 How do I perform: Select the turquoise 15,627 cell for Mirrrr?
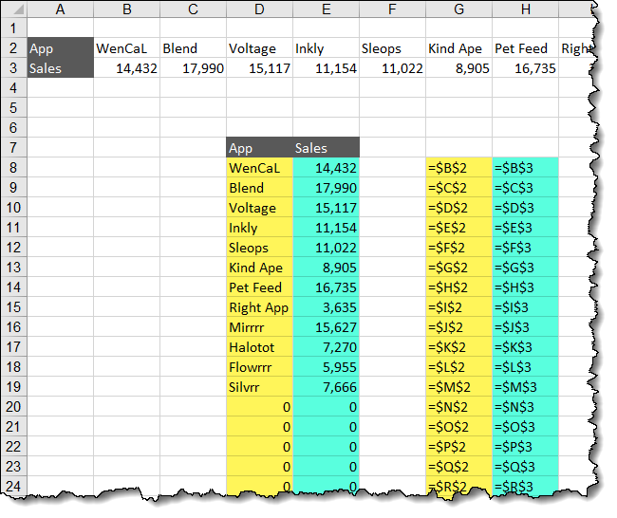[x=326, y=327]
